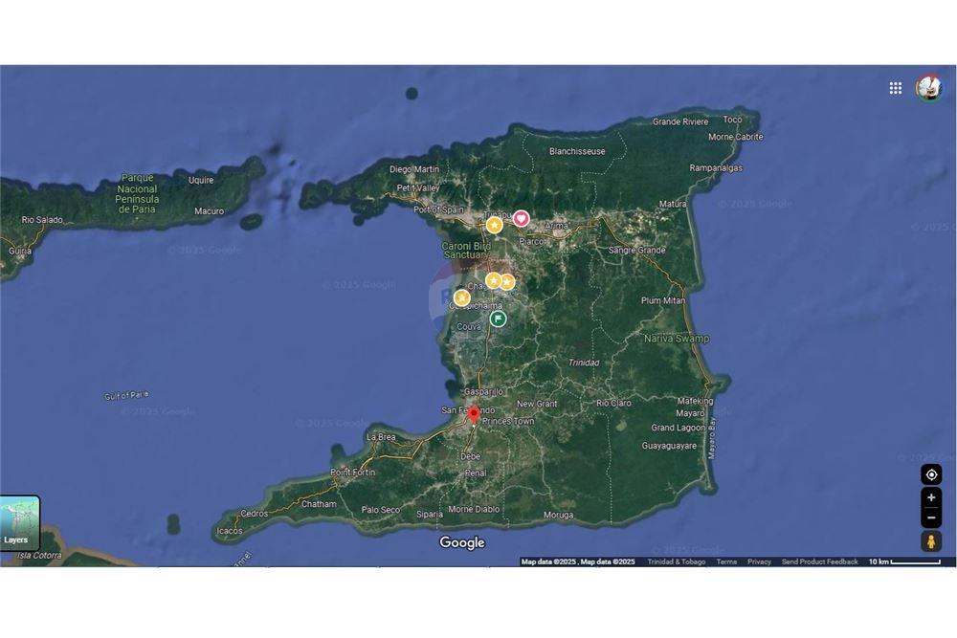Click the star marker near Chaguanas
This screenshot has height=638, width=957.
[x=494, y=281]
